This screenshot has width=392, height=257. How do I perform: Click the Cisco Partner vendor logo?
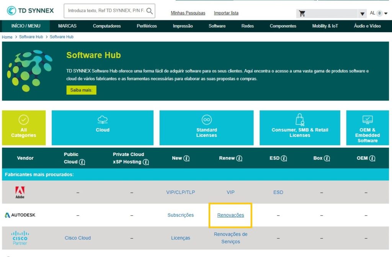point(20,238)
